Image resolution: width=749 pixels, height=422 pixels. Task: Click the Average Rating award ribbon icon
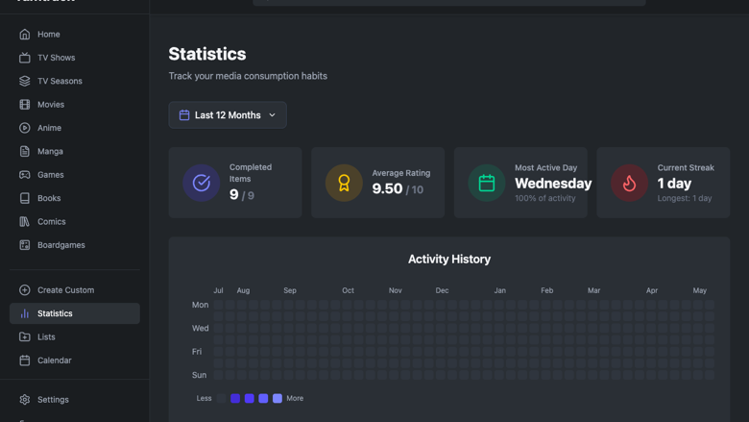point(344,183)
